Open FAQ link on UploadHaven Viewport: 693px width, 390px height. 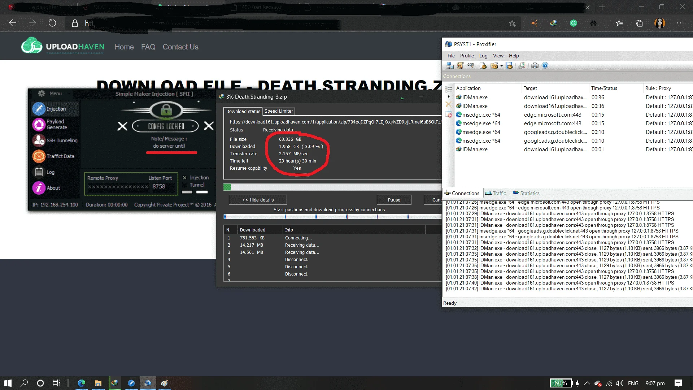(x=148, y=47)
